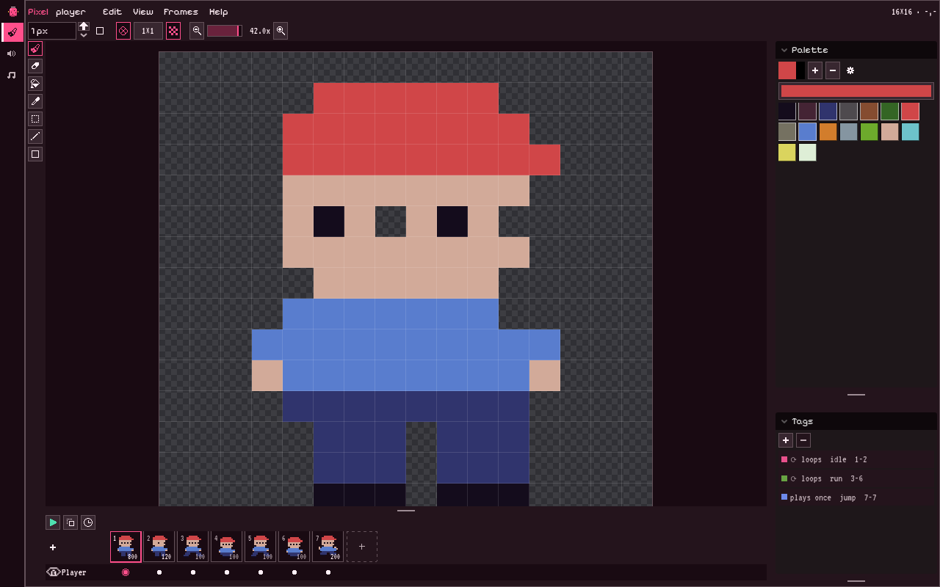Select frame 2 thumbnail with duration 120
Screen dimensions: 940x587
click(159, 547)
